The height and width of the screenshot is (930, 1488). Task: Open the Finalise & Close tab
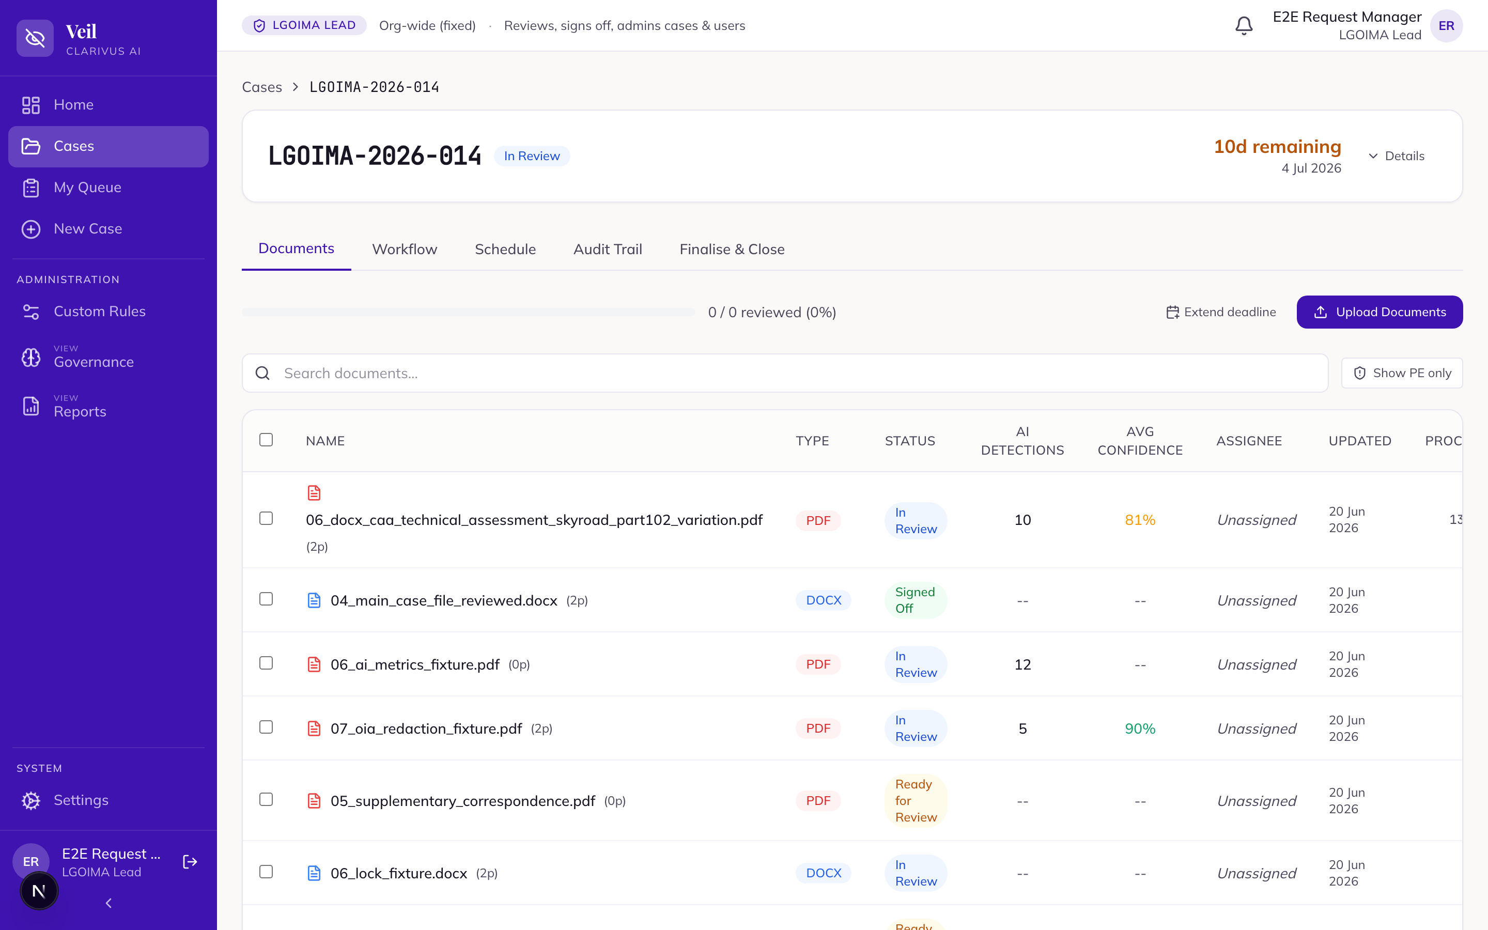coord(732,249)
